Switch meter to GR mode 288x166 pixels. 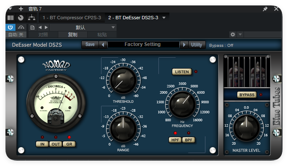coord(69,144)
